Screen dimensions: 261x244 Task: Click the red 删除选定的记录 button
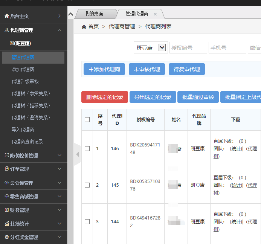105,97
